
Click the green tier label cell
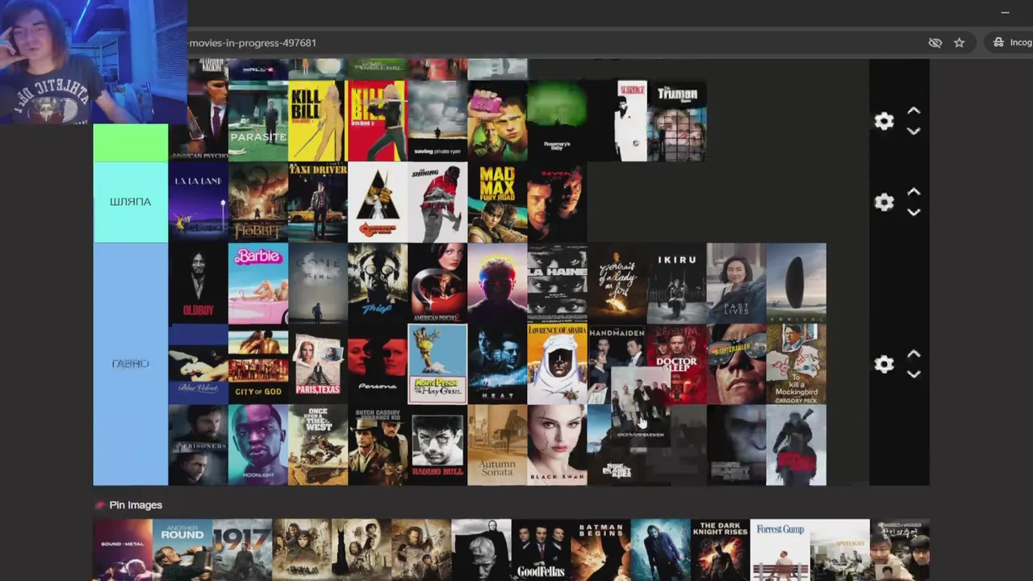click(131, 143)
